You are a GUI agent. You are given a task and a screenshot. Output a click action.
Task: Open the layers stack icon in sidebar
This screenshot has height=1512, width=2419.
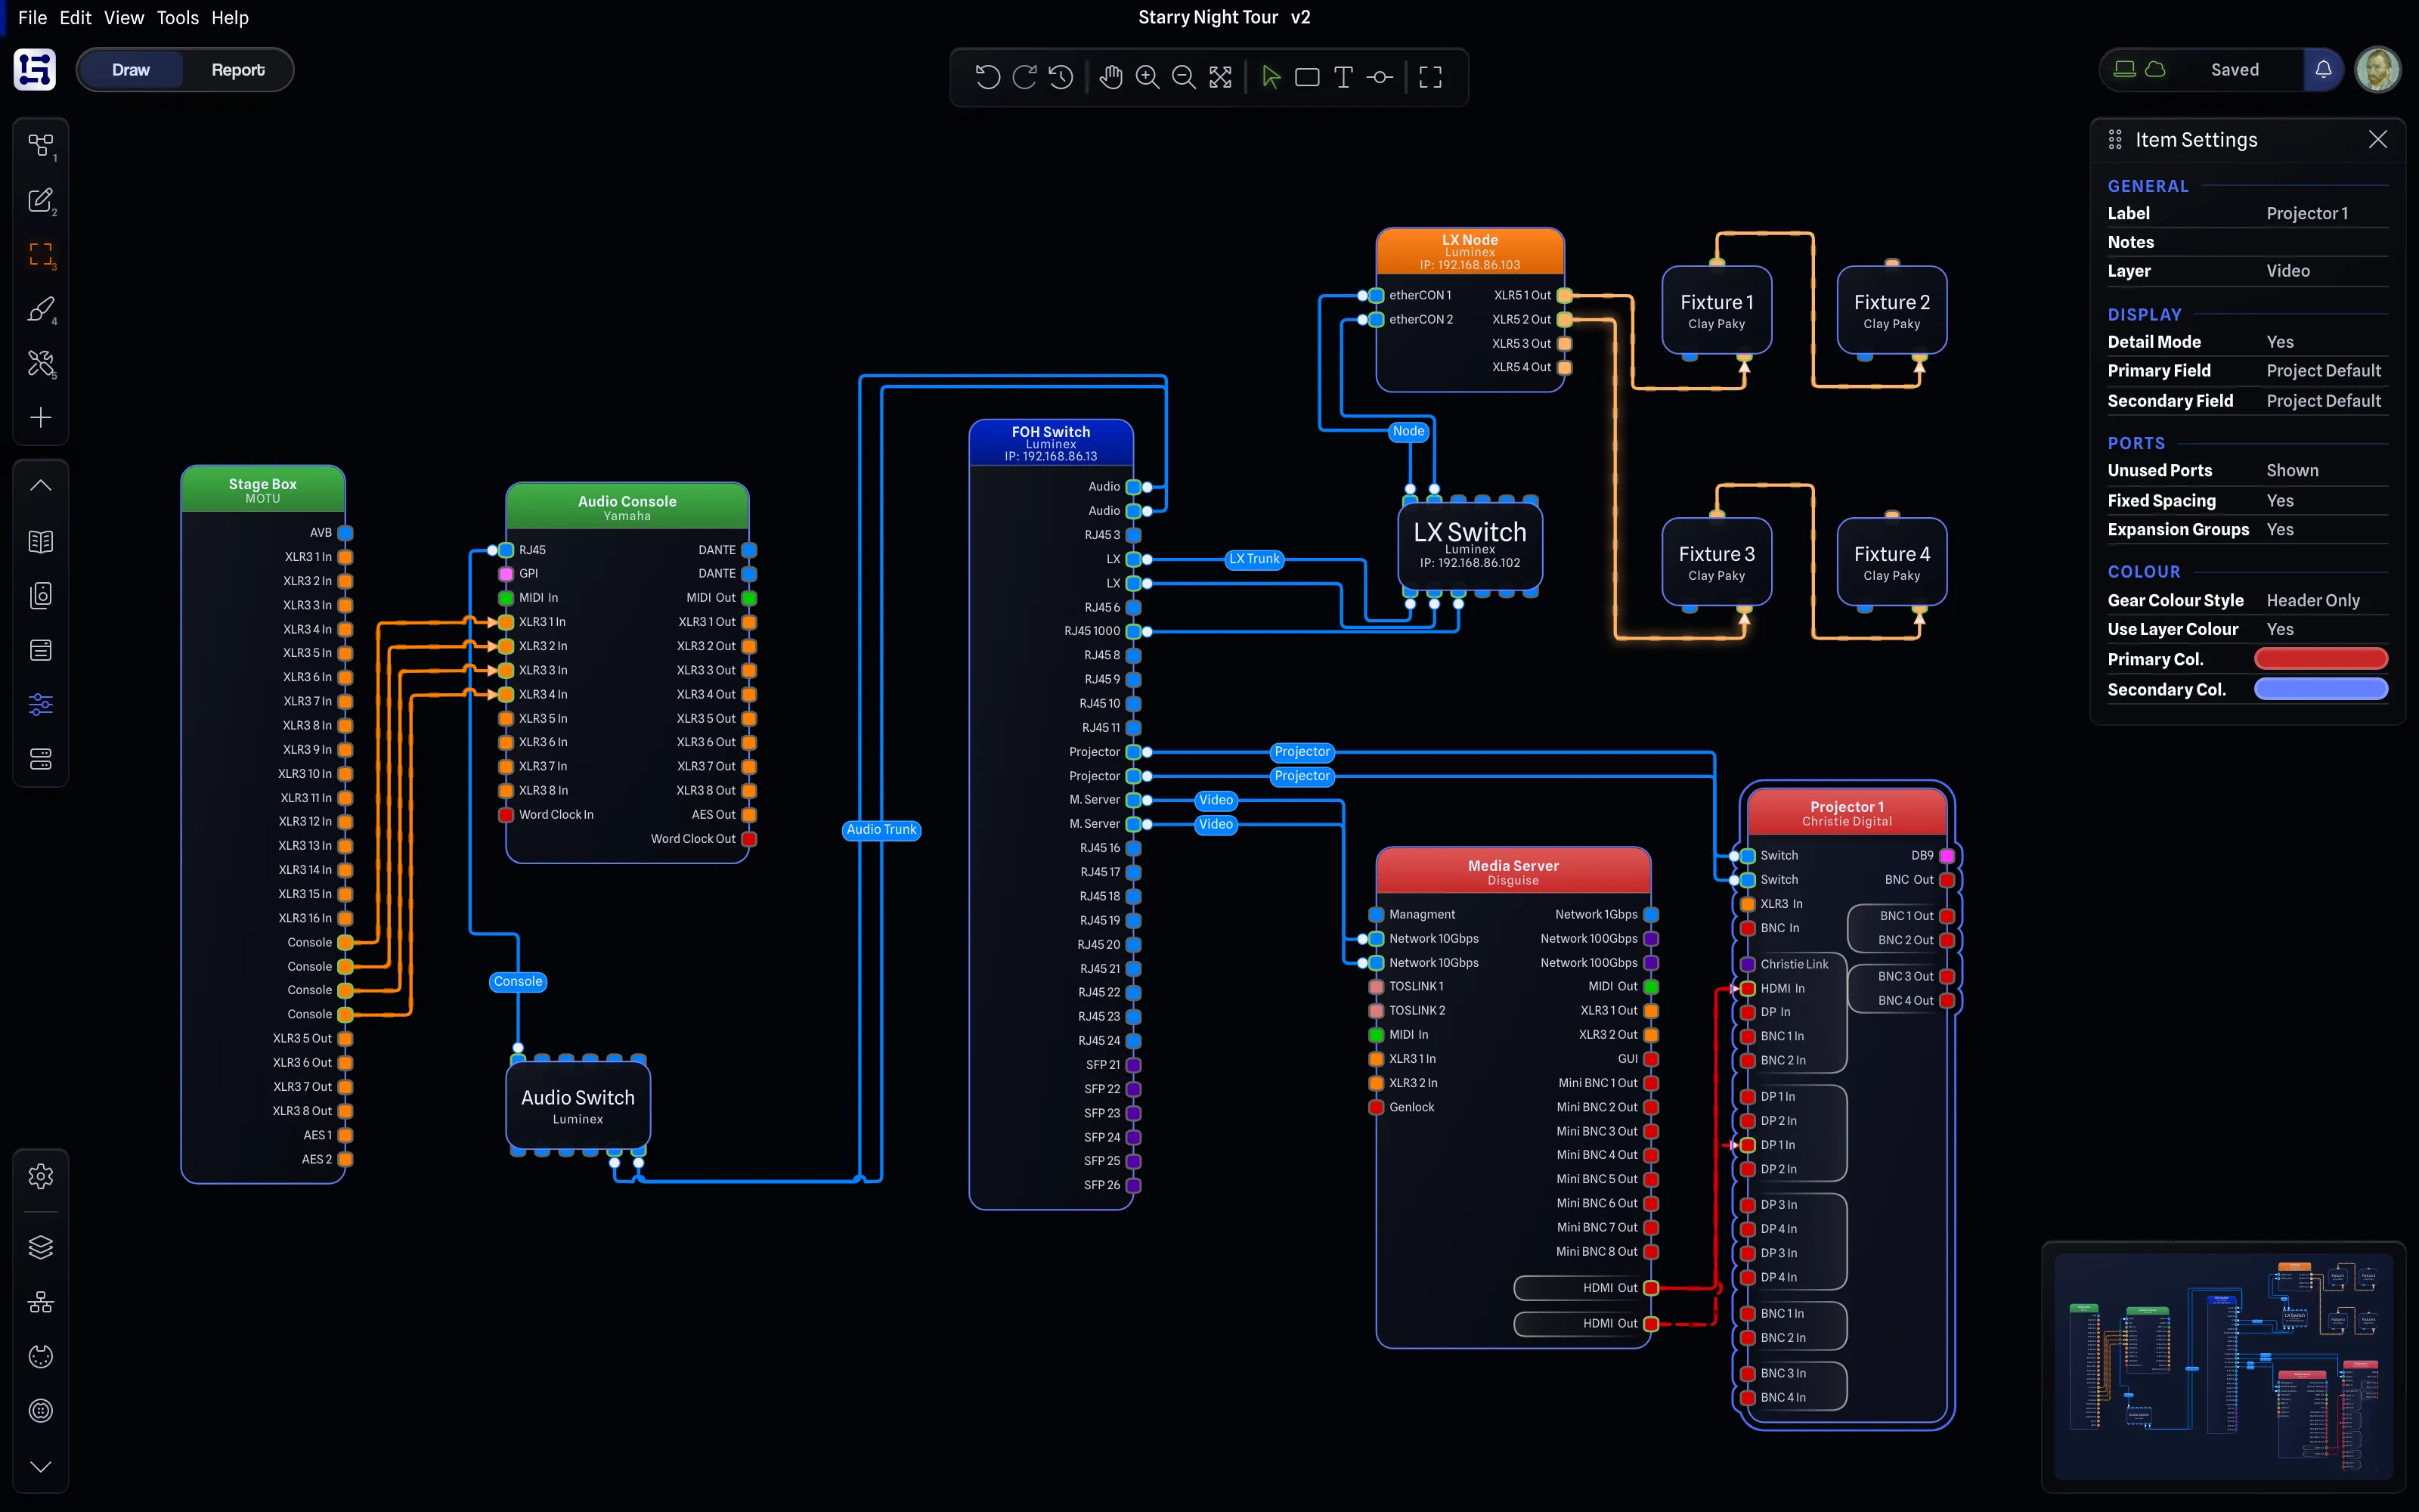[41, 1247]
